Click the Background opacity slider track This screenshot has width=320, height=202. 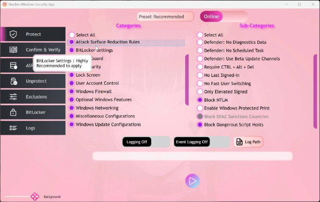click(18, 196)
